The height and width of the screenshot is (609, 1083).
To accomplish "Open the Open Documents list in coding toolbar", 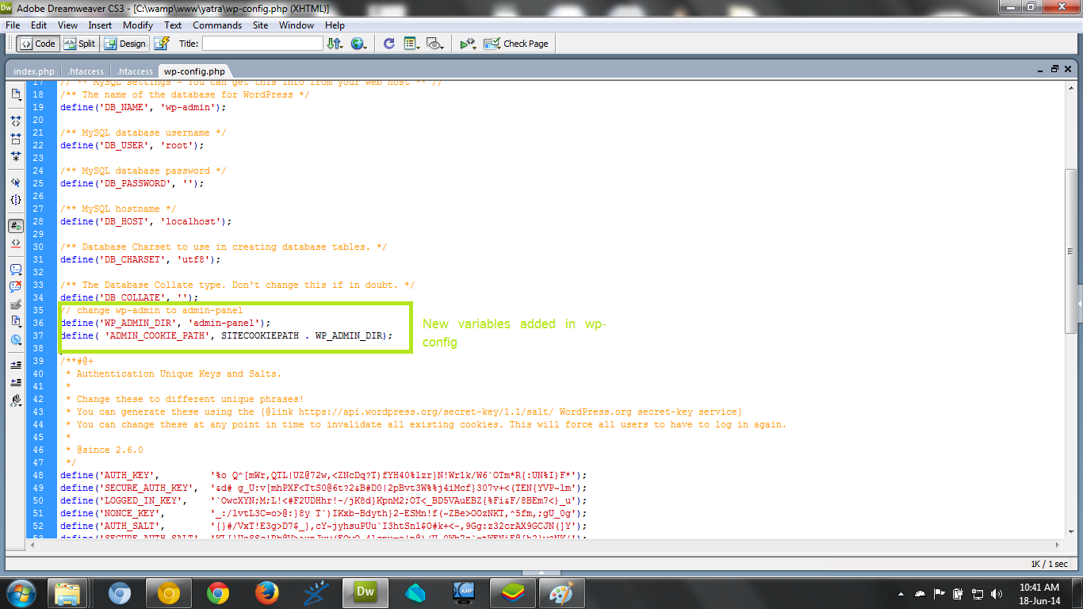I will 16,94.
